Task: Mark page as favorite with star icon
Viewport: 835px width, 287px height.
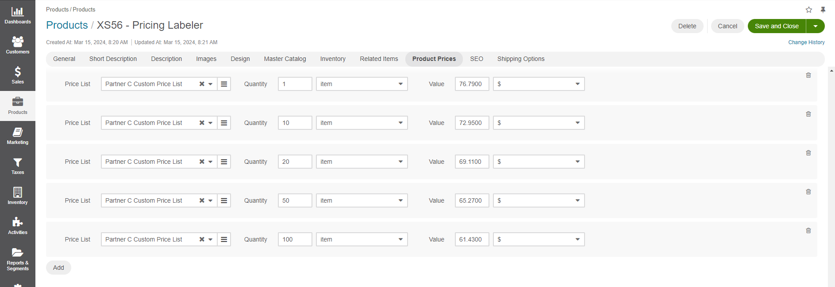Action: click(x=808, y=10)
